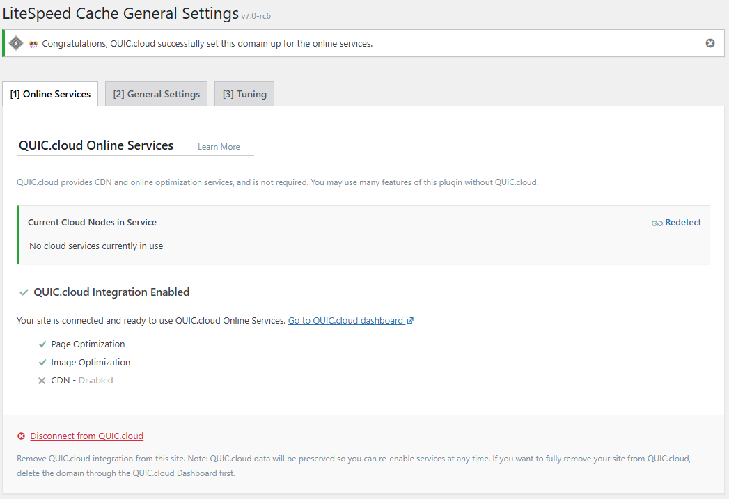Dismiss the QUIC.cloud congratulations notice
729x499 pixels.
coord(710,43)
